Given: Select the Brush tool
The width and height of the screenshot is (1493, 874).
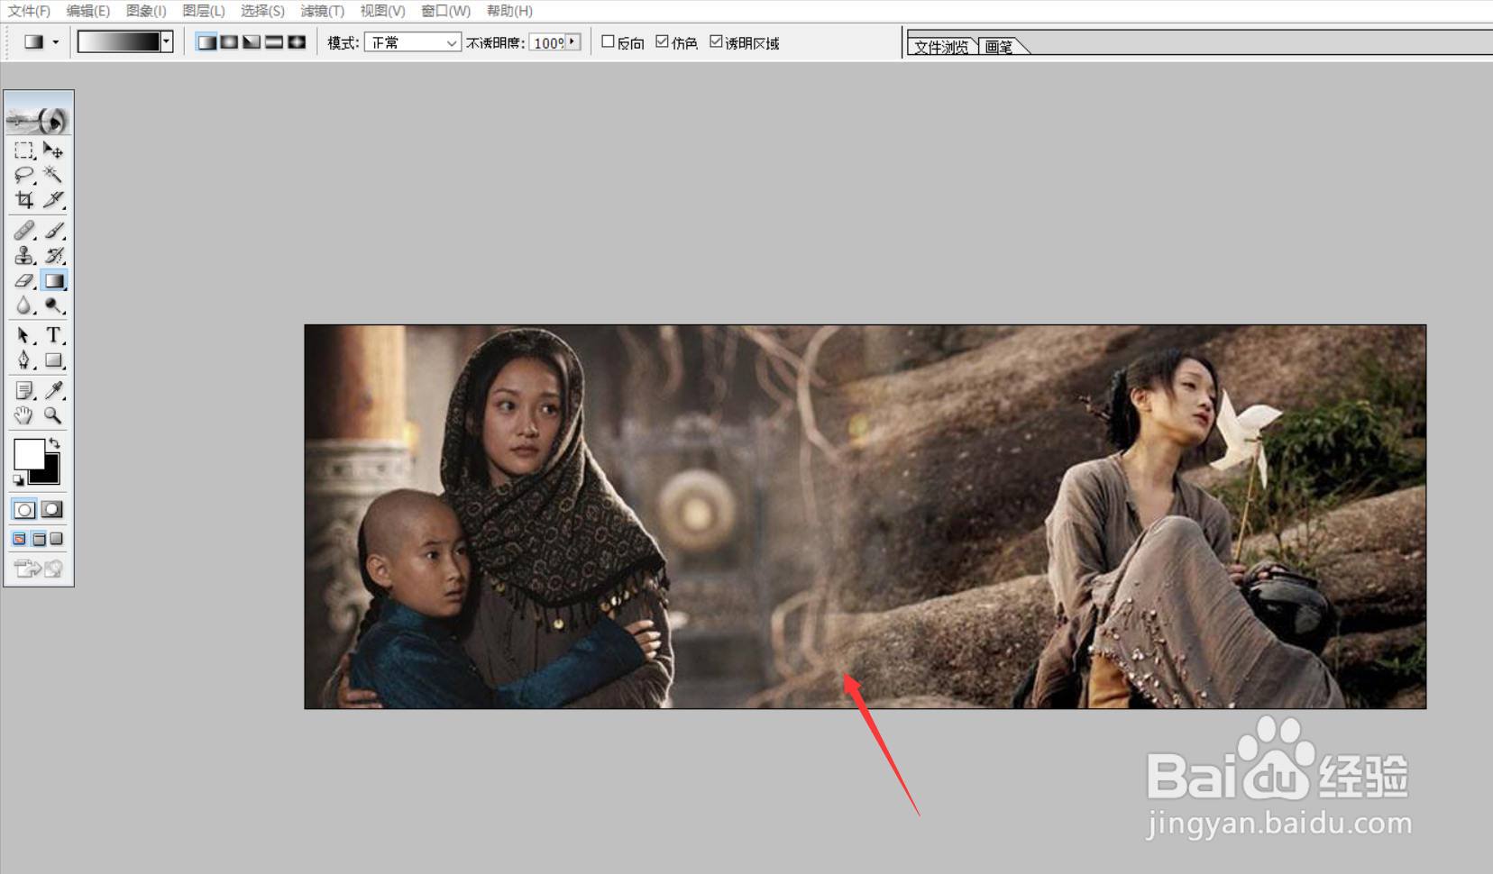Looking at the screenshot, I should tap(54, 231).
